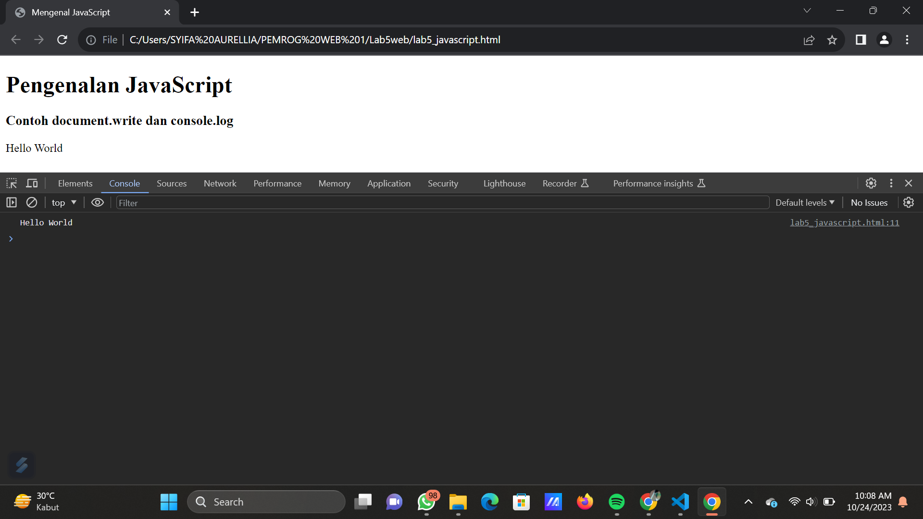The image size is (923, 519).
Task: Open the top frame context dropdown
Action: (63, 202)
